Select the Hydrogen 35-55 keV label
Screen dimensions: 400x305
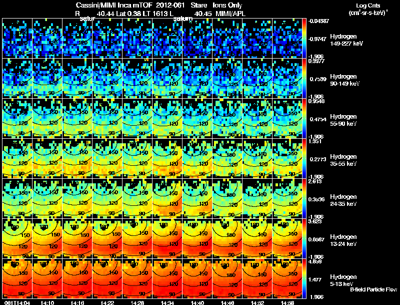343,160
